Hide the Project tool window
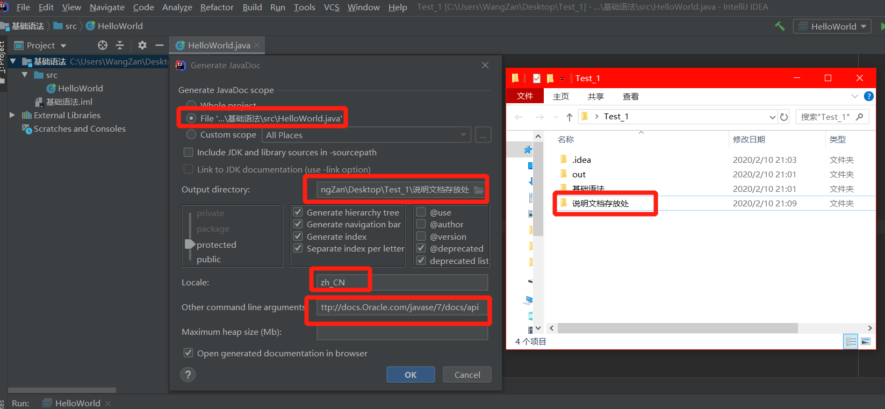 (160, 45)
